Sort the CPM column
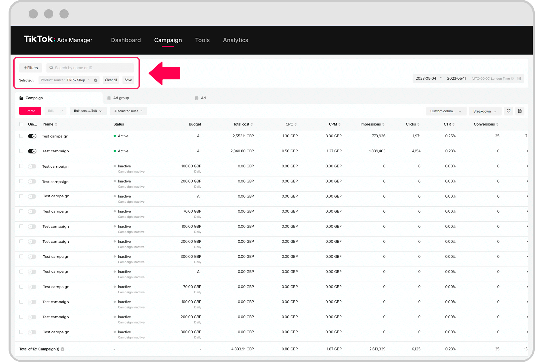Viewport: 543px width, 362px height. (x=339, y=124)
